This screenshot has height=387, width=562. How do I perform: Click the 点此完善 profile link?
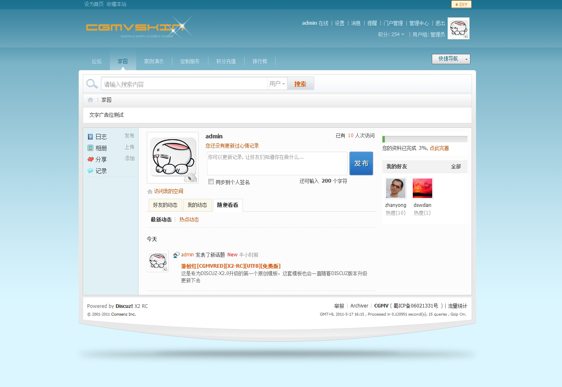(439, 148)
